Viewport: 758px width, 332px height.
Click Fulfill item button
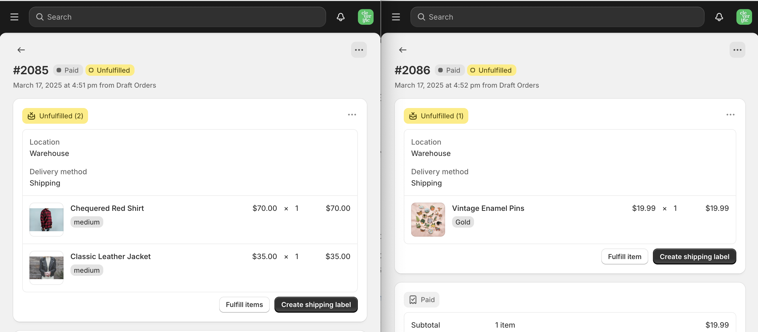click(625, 256)
